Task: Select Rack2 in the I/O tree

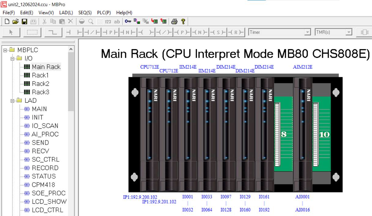Action: pyautogui.click(x=40, y=84)
